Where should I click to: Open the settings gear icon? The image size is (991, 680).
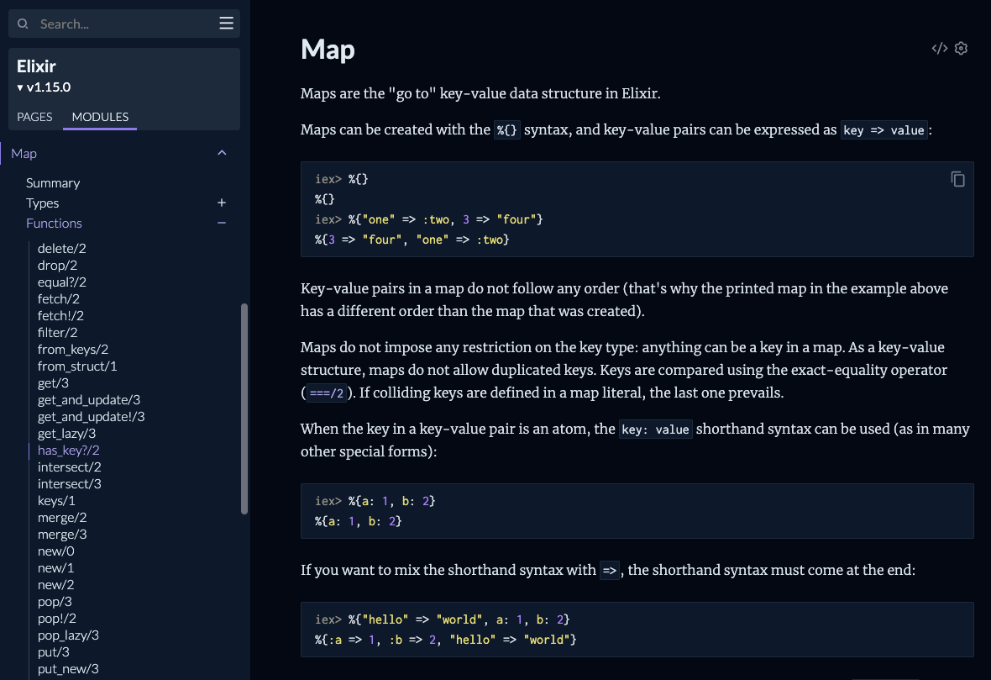coord(962,49)
